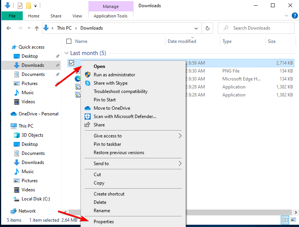This screenshot has width=299, height=227.
Task: Click the Properties quick-access icon in the title bar
Action: (20, 6)
